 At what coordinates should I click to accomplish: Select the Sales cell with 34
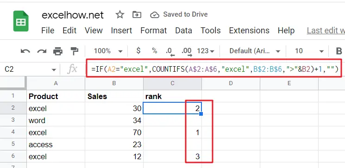(x=114, y=120)
